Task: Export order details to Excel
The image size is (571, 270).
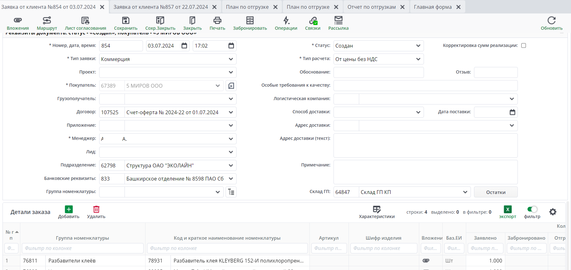Action: coord(507,210)
